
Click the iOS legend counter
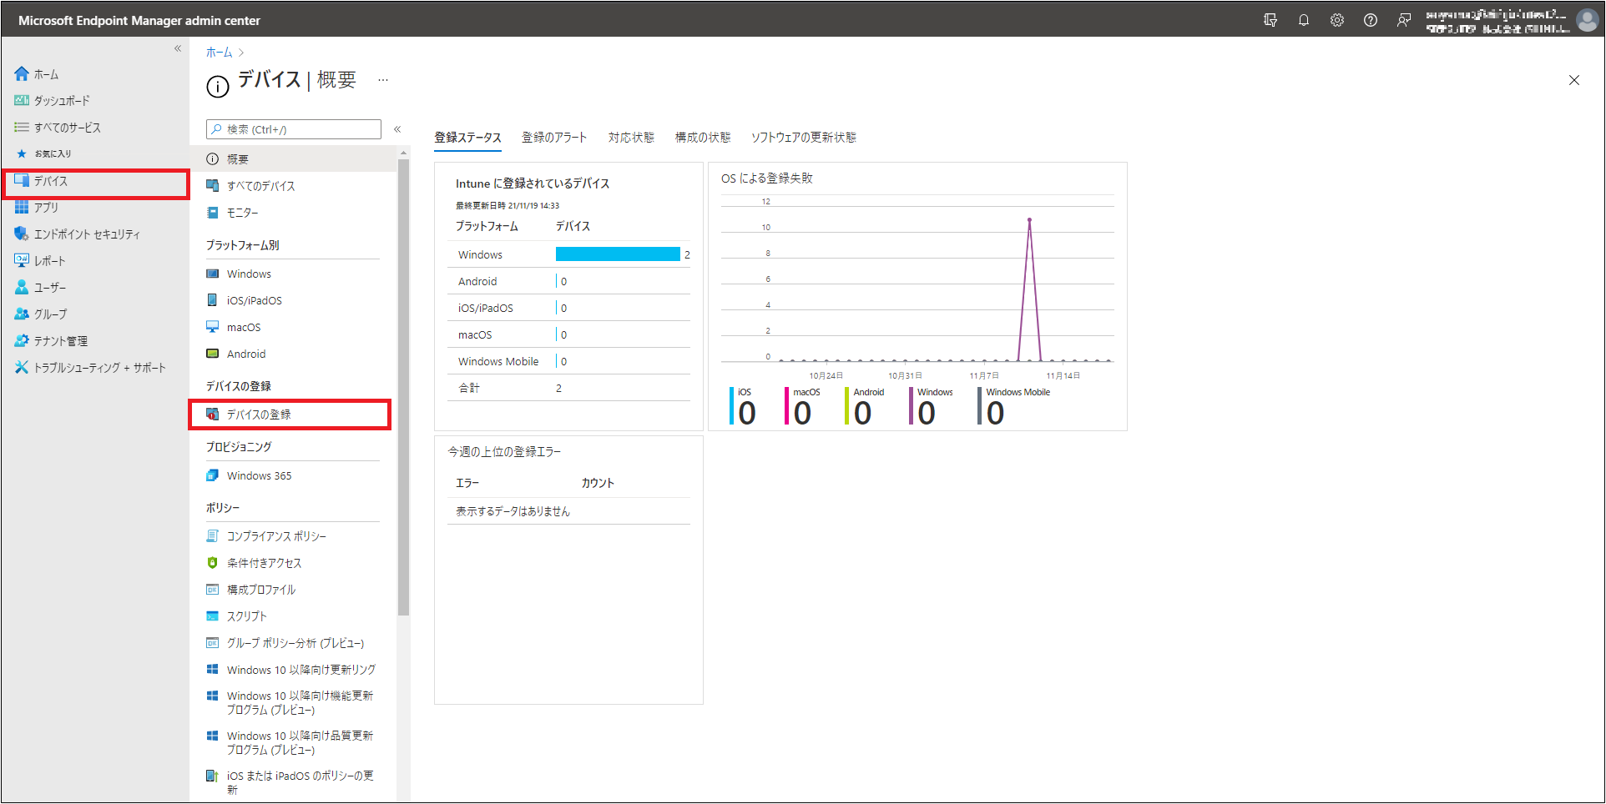pos(743,406)
